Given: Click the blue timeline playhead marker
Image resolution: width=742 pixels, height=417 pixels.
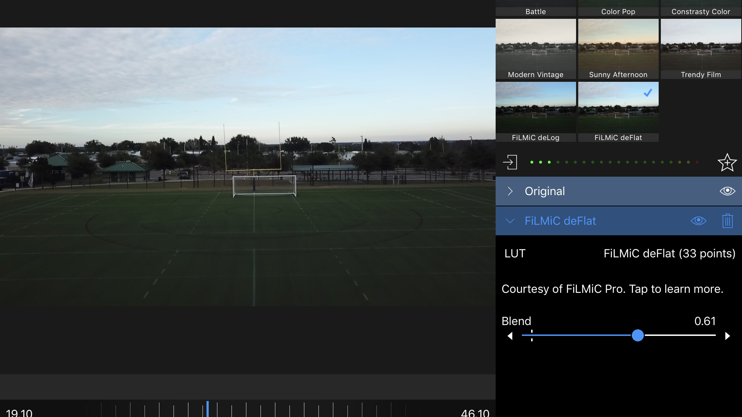Looking at the screenshot, I should (x=208, y=409).
